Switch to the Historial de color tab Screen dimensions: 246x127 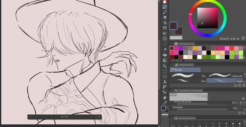pos(185,44)
